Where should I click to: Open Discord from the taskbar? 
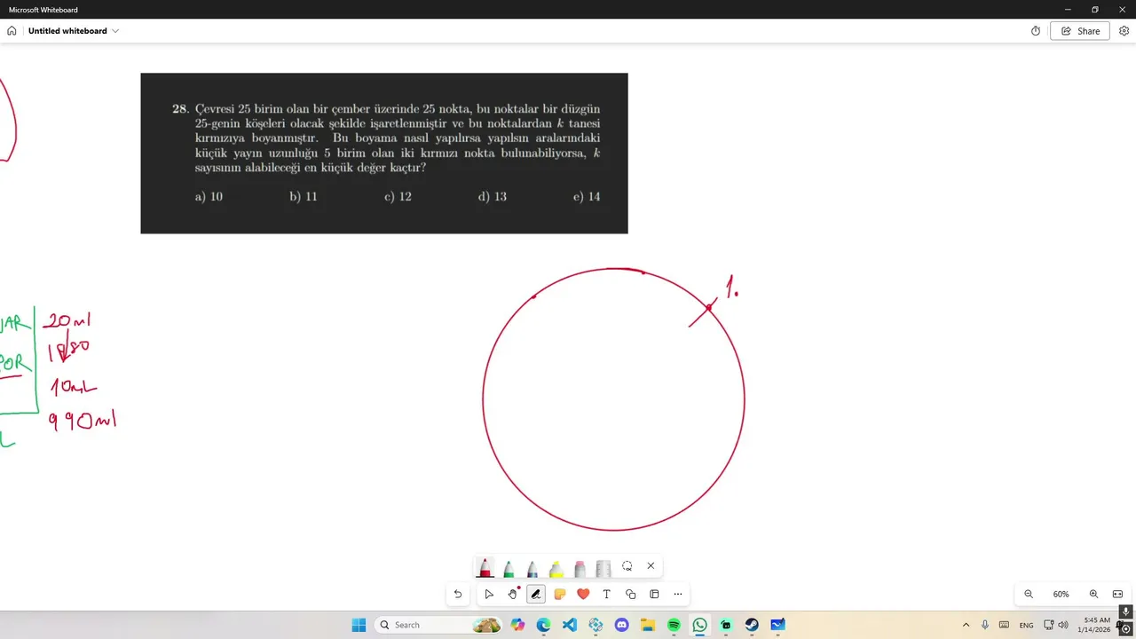tap(621, 625)
